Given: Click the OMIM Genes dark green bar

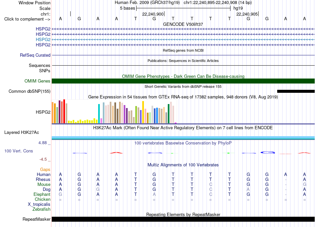Looking at the screenshot, I should (x=183, y=81).
